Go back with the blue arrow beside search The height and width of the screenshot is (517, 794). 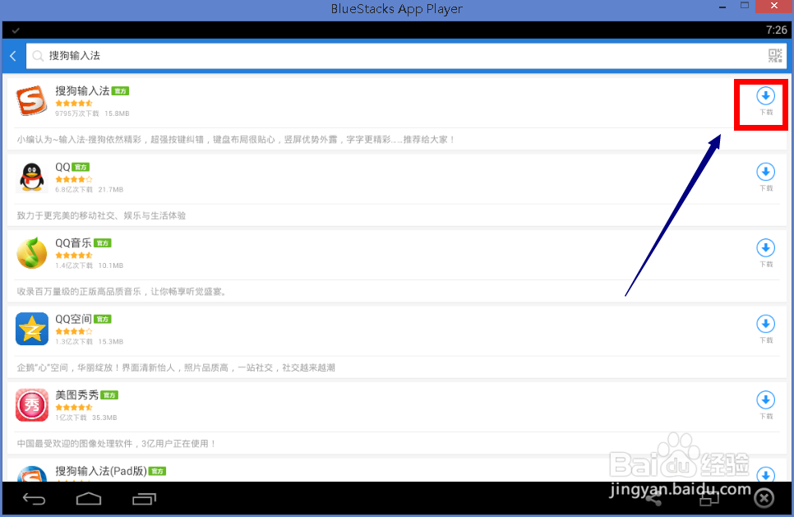coord(13,56)
